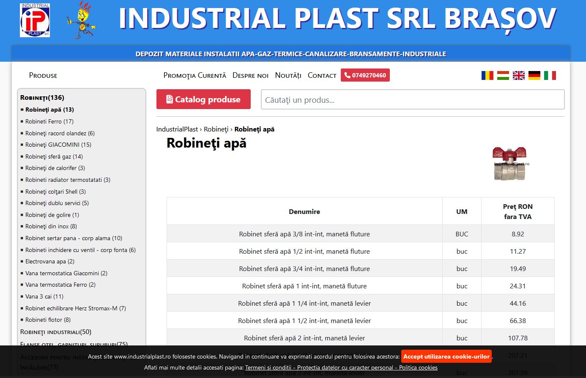Click the red-handled ball valve thumbnail
The width and height of the screenshot is (586, 378).
tap(511, 164)
